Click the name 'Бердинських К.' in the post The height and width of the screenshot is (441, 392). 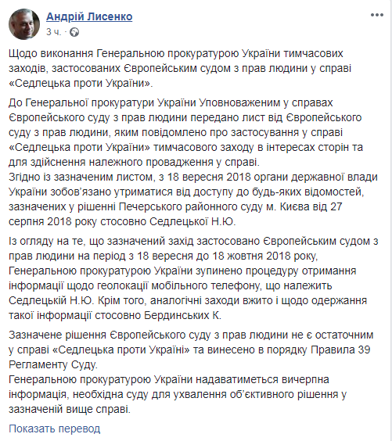point(182,315)
